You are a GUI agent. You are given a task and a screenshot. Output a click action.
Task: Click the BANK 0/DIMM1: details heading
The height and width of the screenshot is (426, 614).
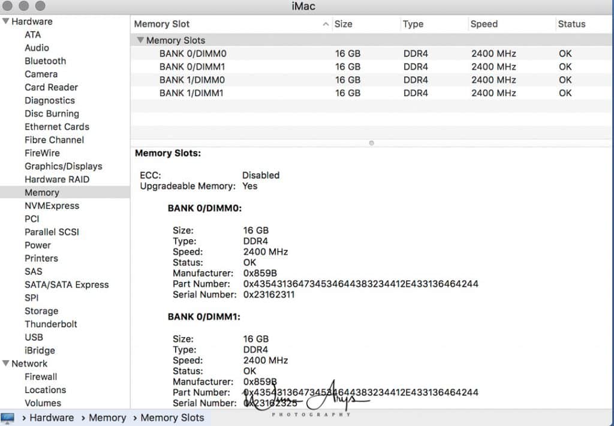pyautogui.click(x=204, y=317)
